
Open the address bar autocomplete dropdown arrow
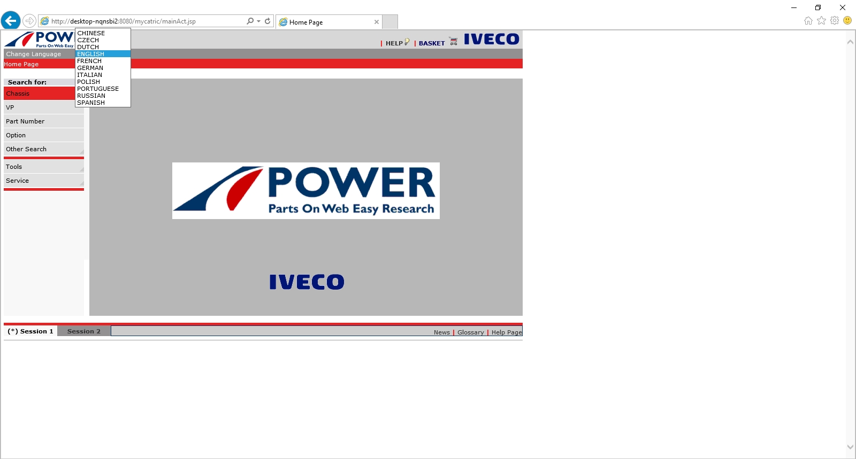tap(258, 21)
